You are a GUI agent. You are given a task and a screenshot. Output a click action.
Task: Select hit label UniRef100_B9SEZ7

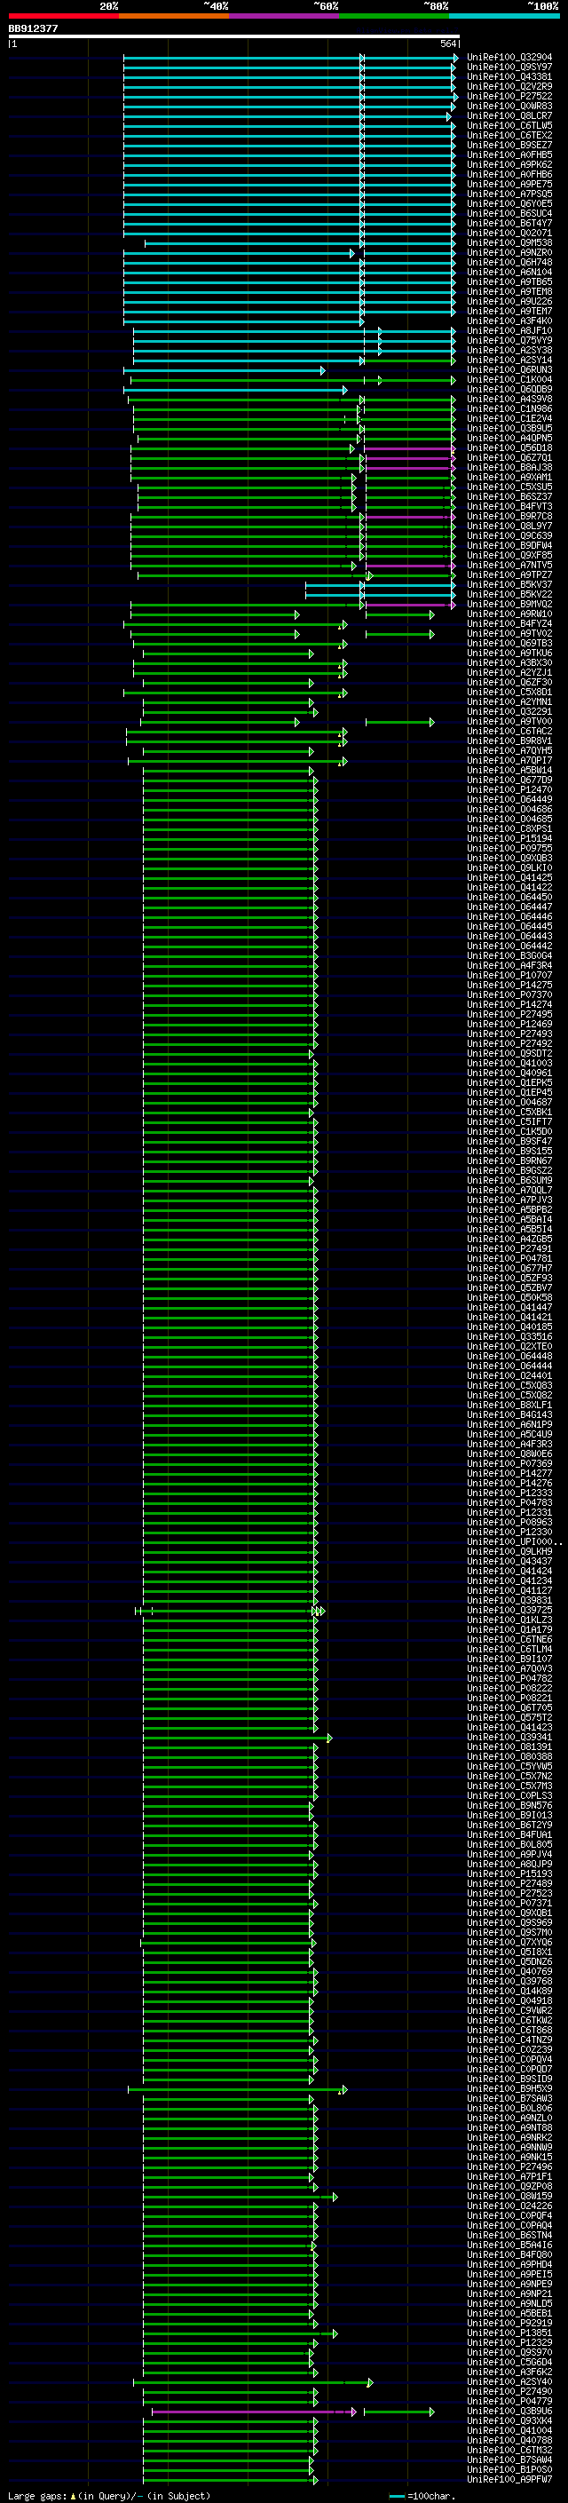[x=509, y=145]
